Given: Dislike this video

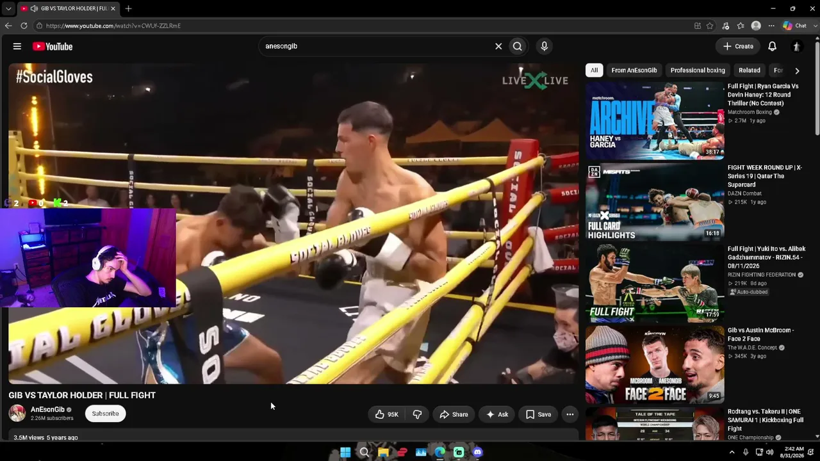Looking at the screenshot, I should point(417,414).
